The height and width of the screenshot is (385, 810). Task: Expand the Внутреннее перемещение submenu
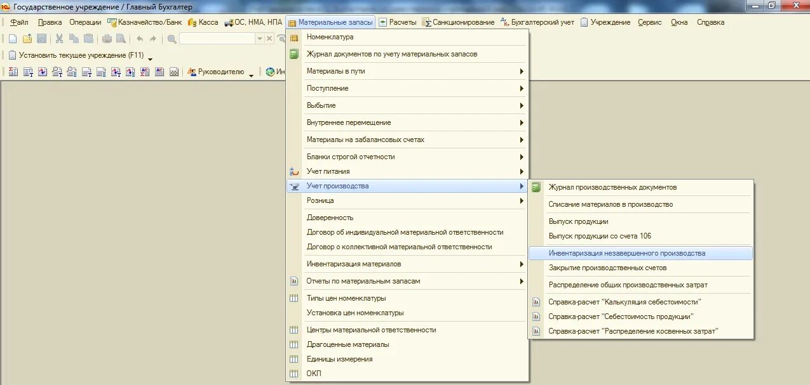pos(407,123)
